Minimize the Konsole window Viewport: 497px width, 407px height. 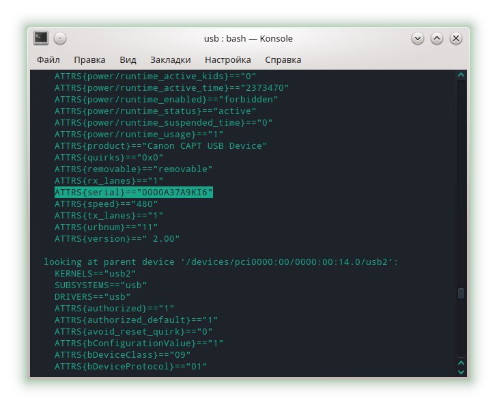418,39
